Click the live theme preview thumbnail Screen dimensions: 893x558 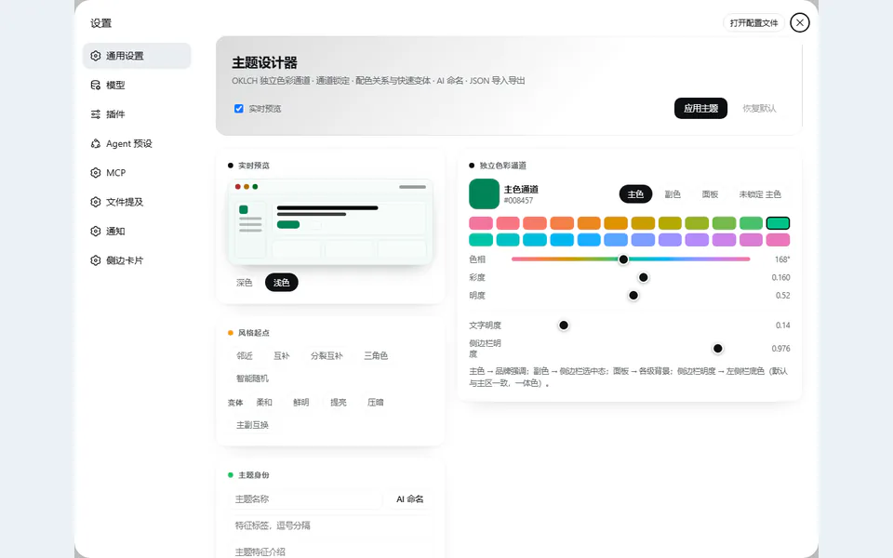pos(330,222)
